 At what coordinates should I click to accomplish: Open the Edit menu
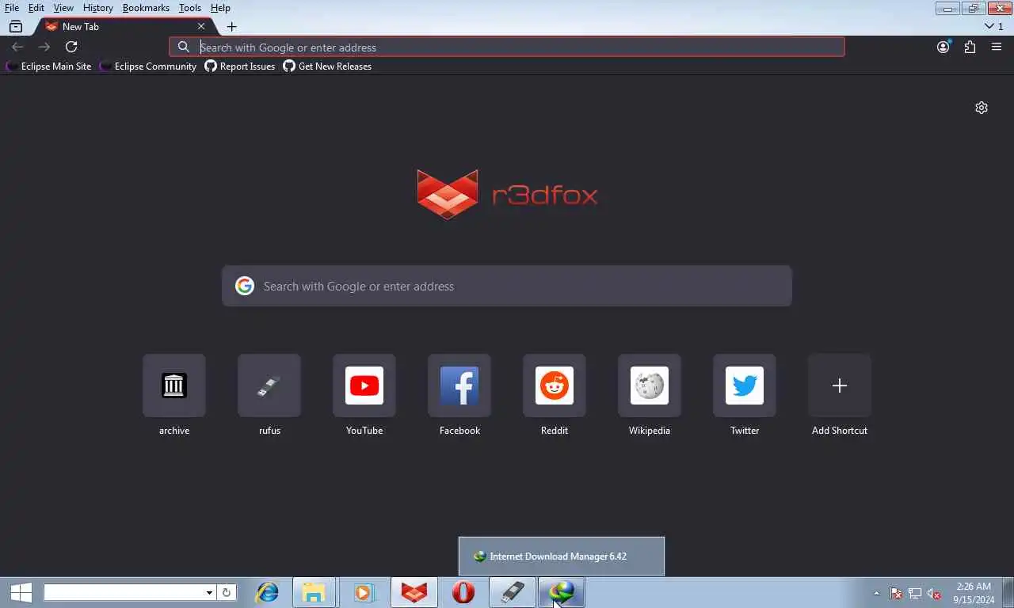click(36, 8)
